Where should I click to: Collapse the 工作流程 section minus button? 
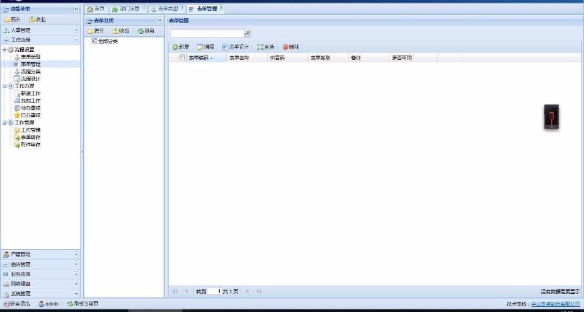tap(76, 40)
